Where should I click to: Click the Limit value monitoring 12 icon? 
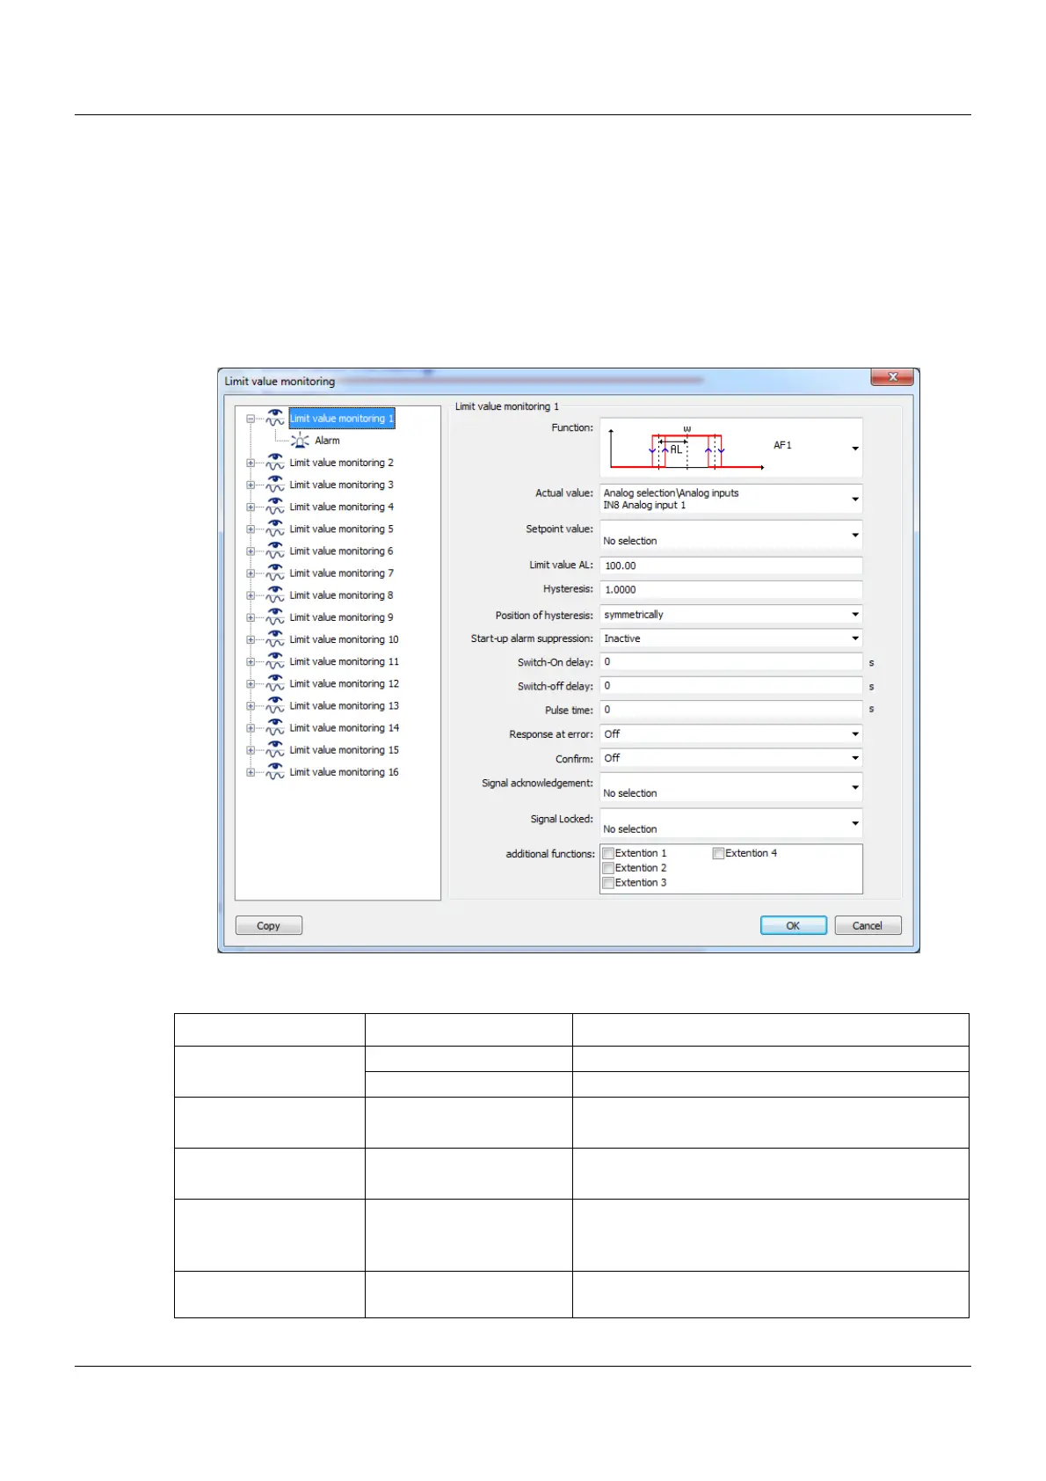275,682
